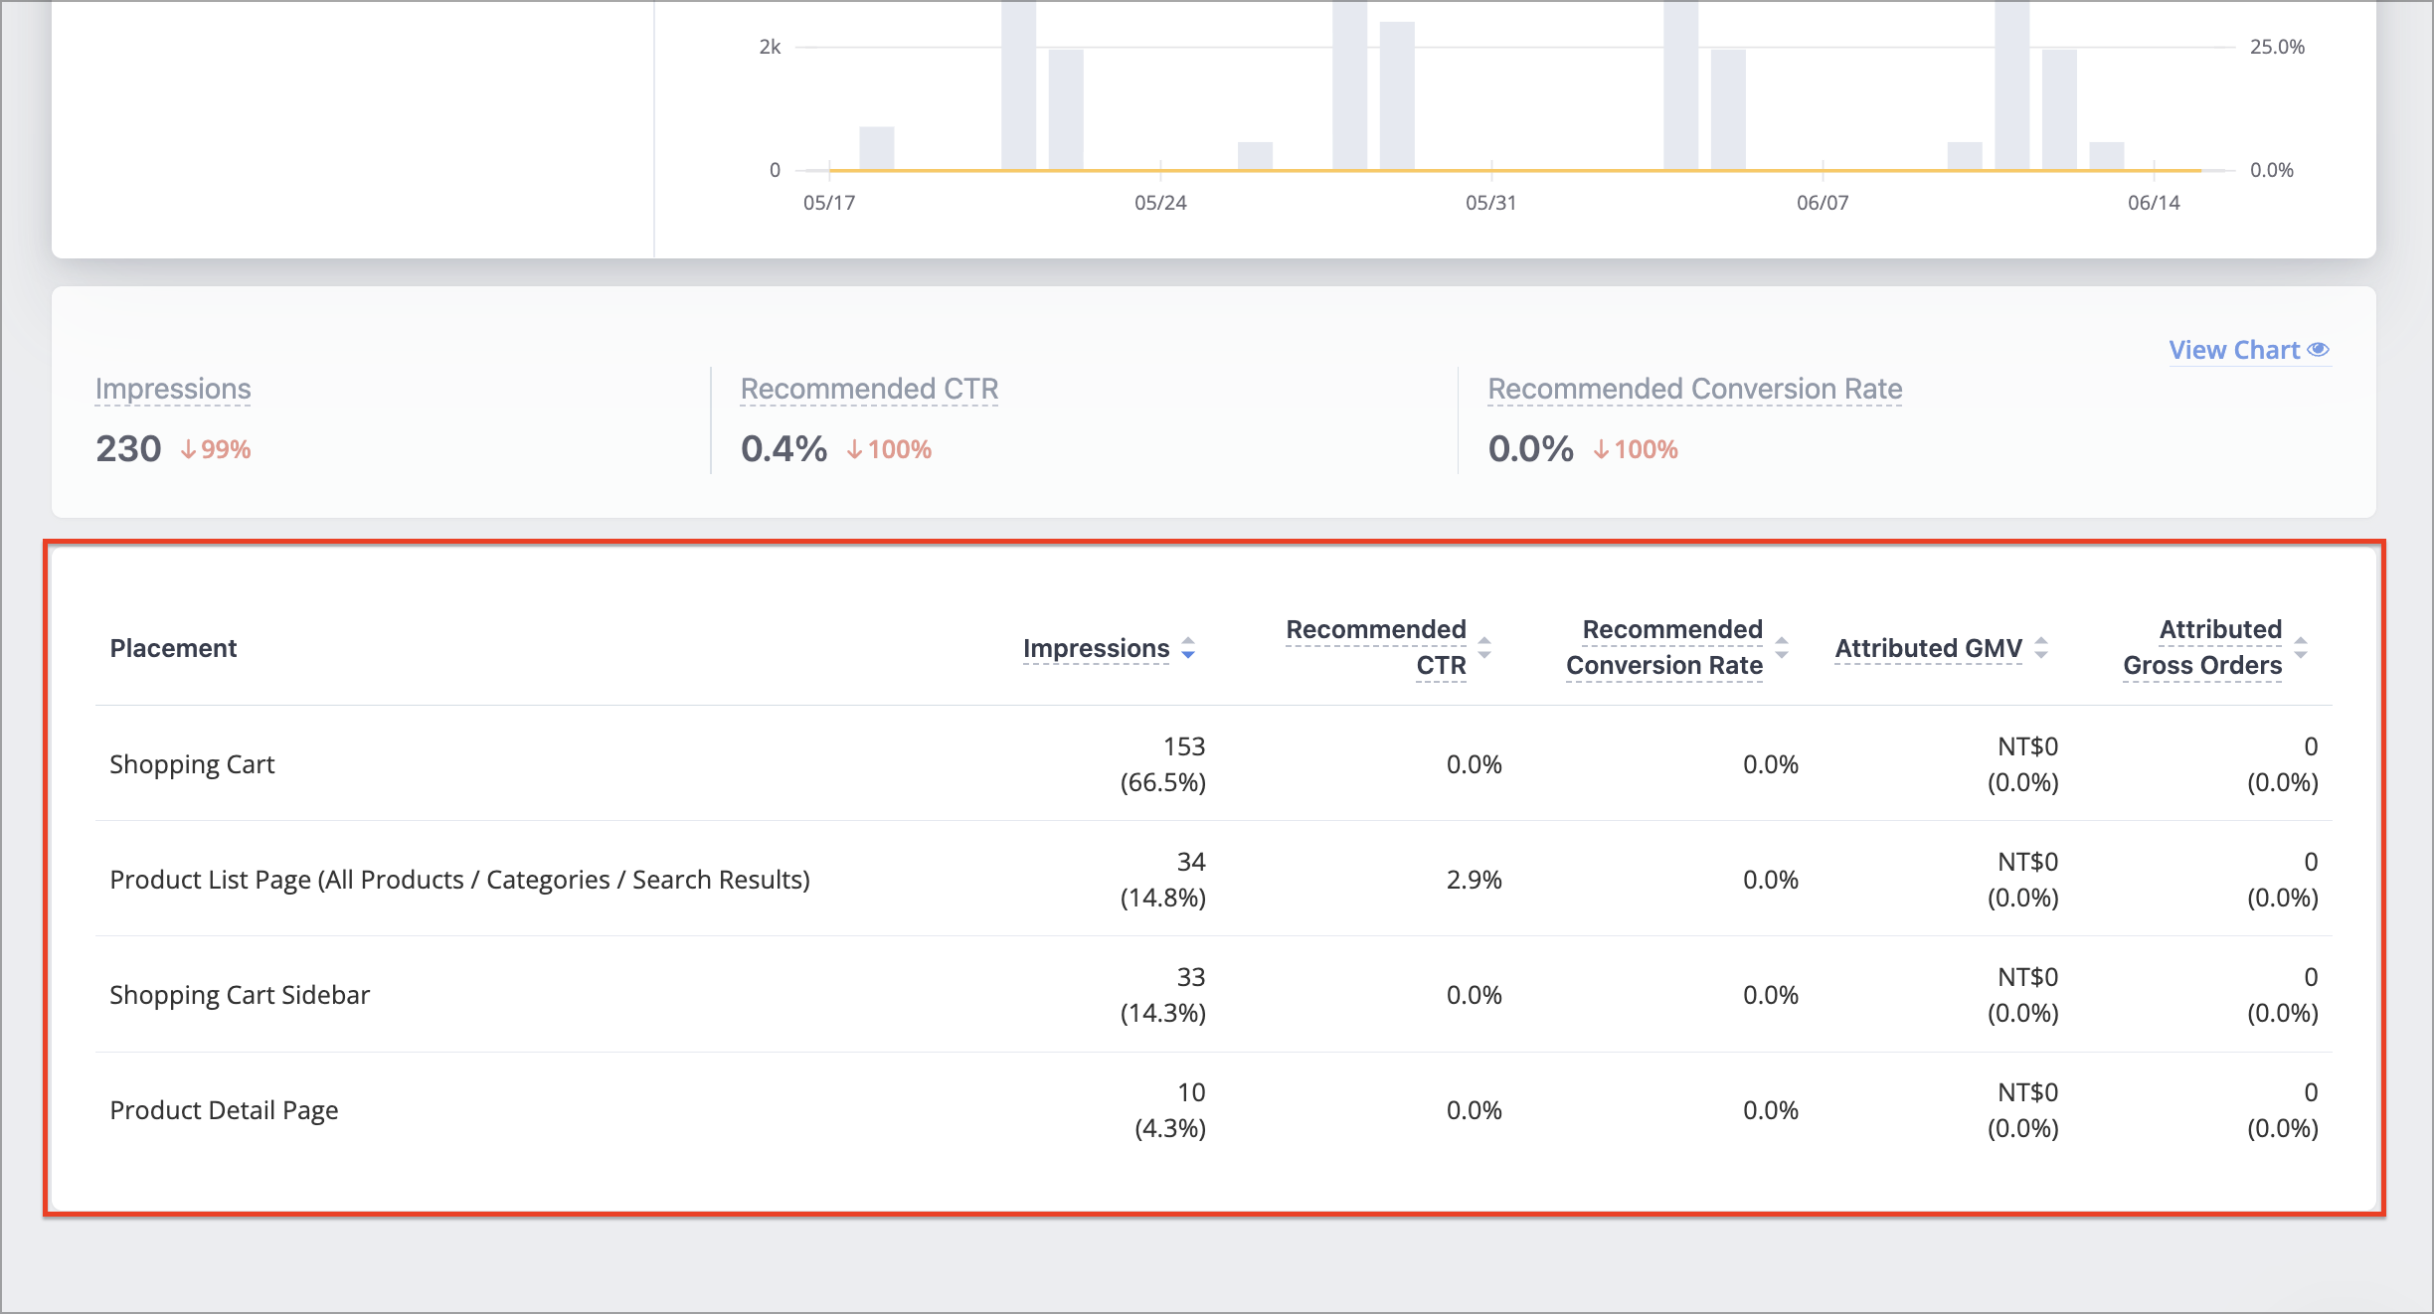This screenshot has height=1314, width=2434.
Task: Click the Attributed Gross Orders sort arrows
Action: tap(2301, 648)
